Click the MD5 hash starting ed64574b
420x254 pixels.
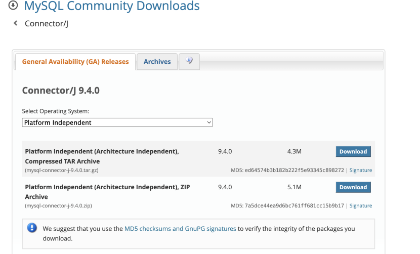pos(294,170)
